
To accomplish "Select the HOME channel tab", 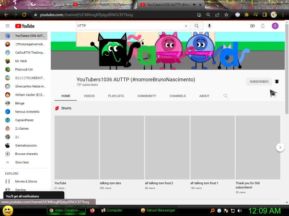I will (65, 96).
